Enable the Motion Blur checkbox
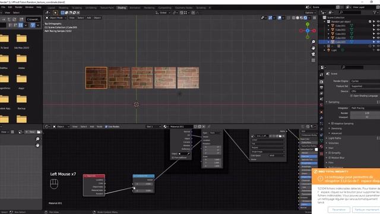This screenshot has height=214, width=380. point(330,158)
